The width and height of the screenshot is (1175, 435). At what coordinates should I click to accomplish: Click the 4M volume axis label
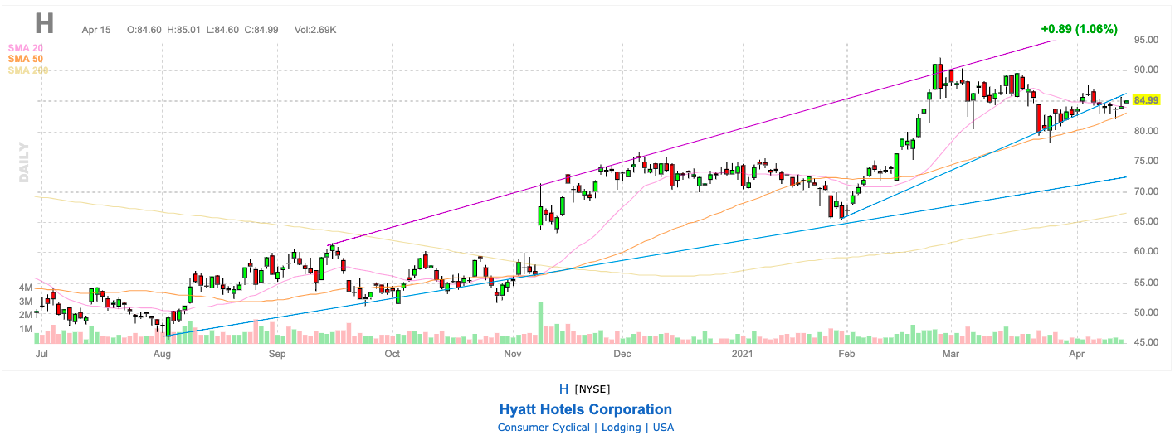[24, 288]
